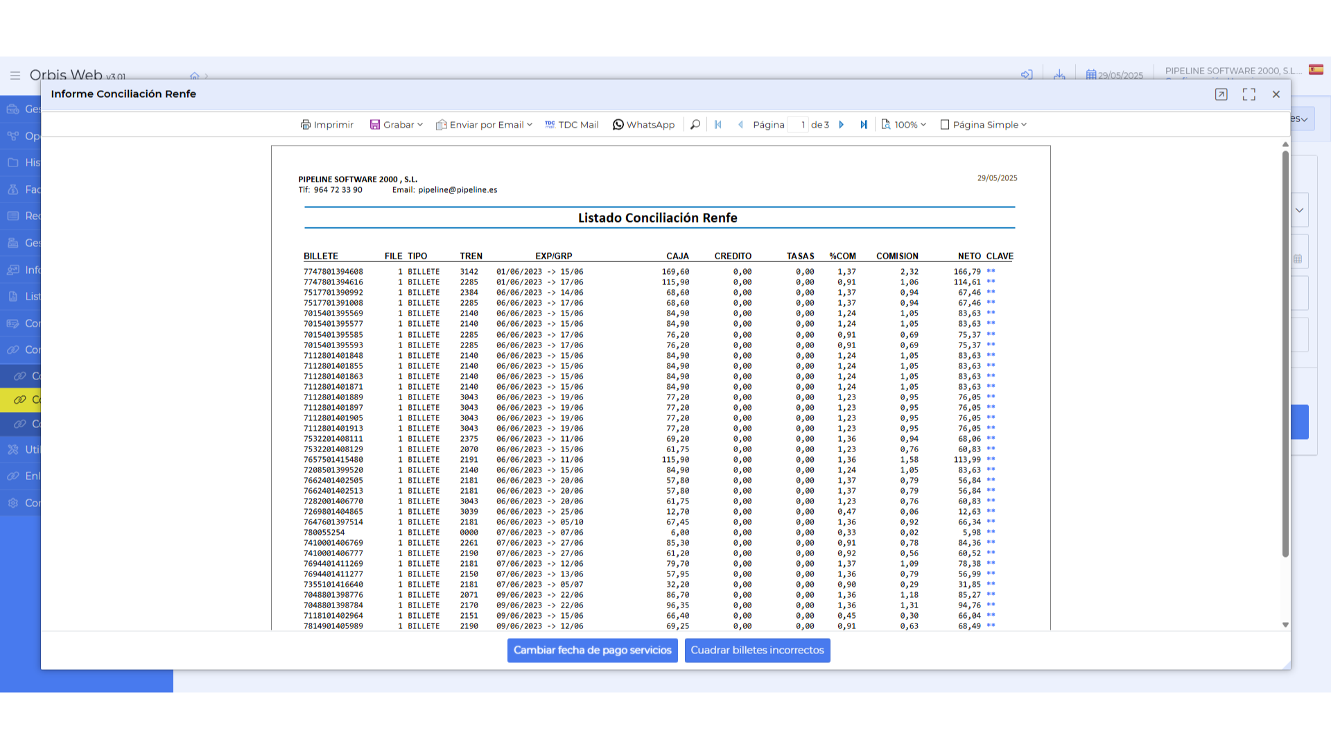
Task: Send report via TDC Mail
Action: (572, 125)
